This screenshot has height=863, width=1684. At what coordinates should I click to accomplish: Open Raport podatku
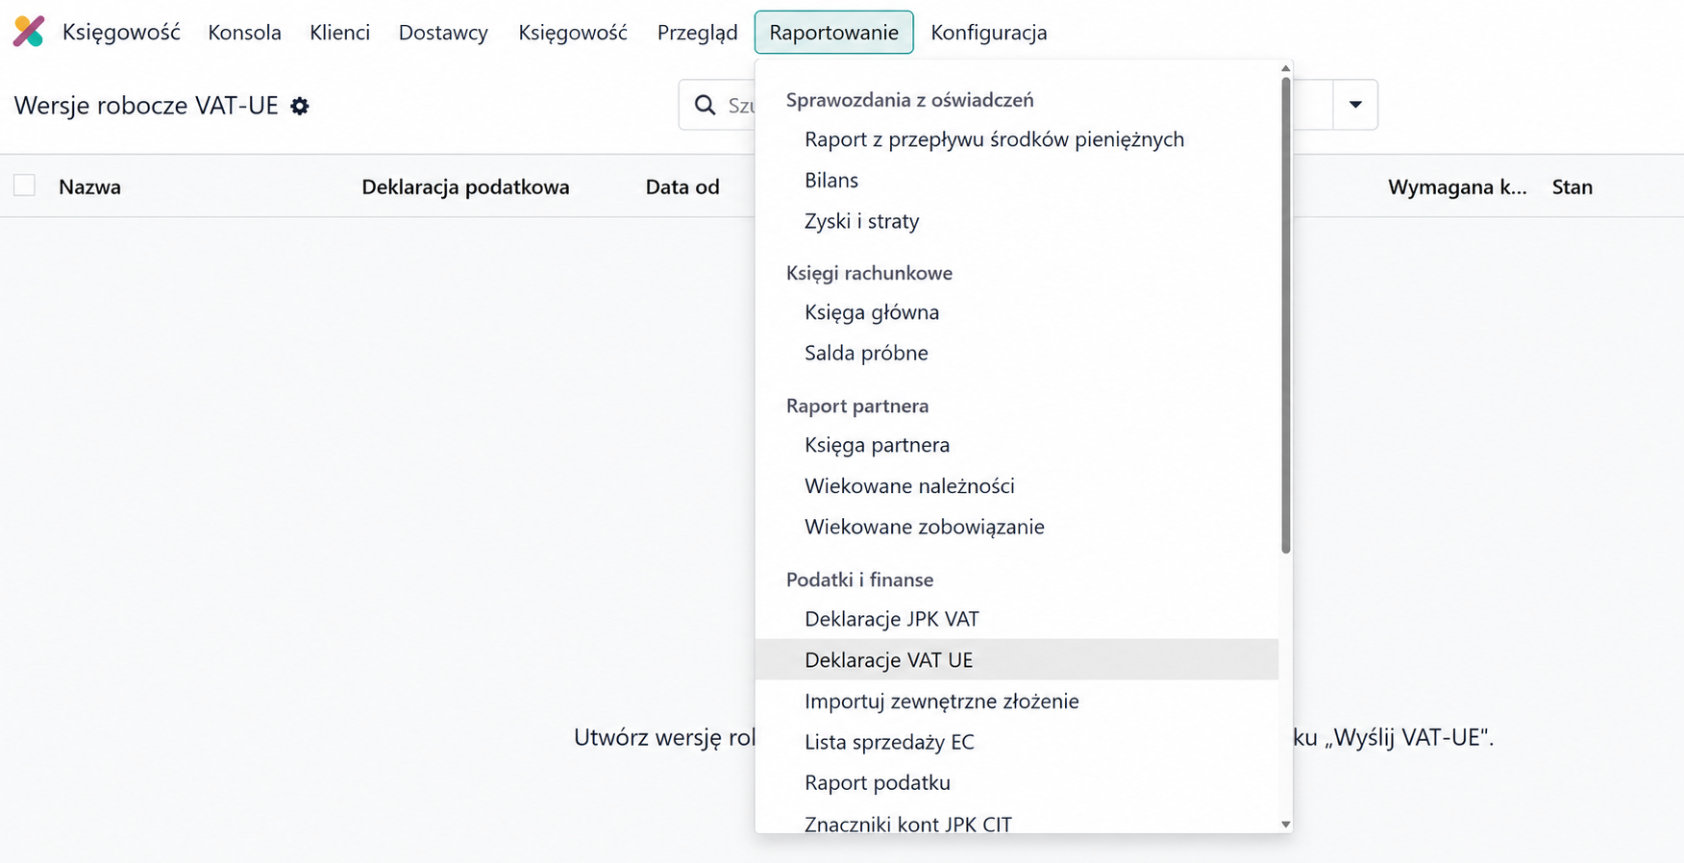(x=1017, y=782)
